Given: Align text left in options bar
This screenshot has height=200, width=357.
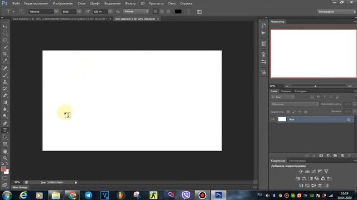Looking at the screenshot, I should (156, 12).
